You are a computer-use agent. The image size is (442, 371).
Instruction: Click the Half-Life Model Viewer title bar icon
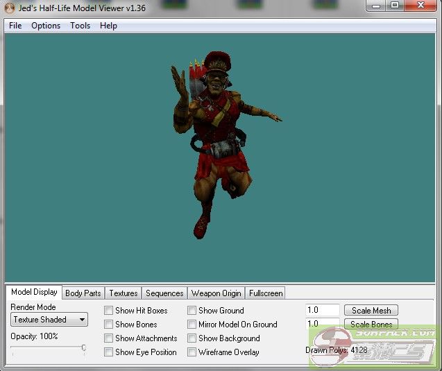click(10, 7)
